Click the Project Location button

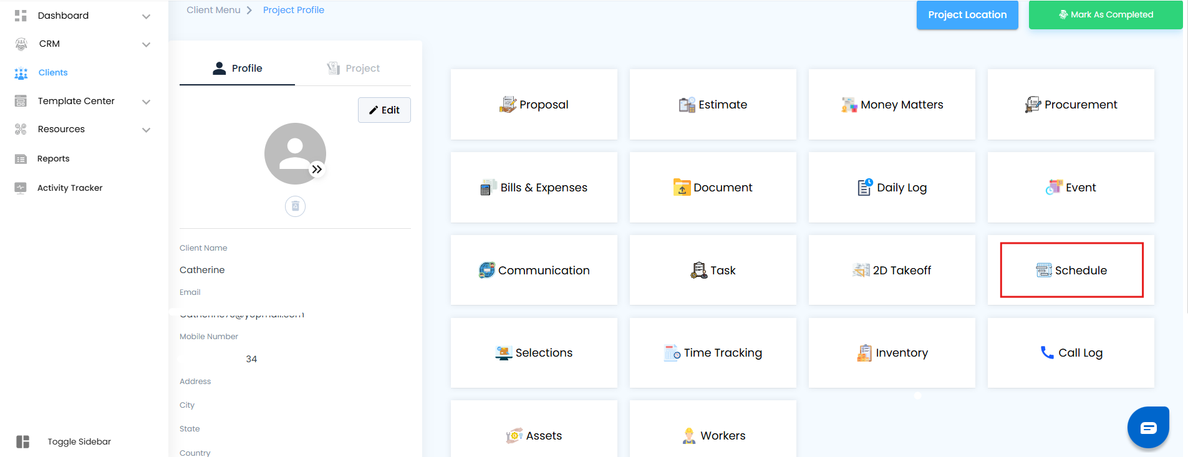[x=967, y=14]
